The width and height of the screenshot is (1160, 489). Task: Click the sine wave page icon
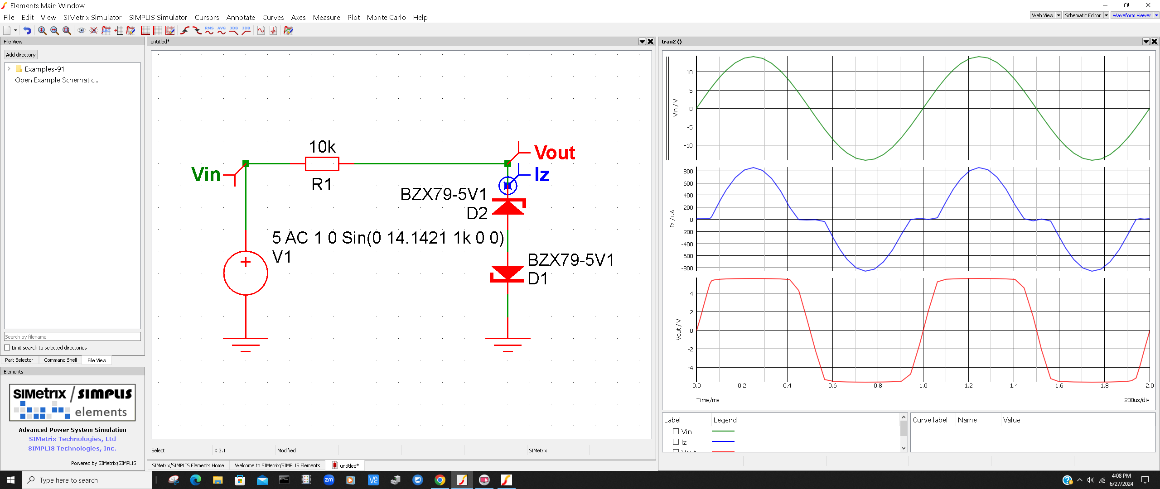click(x=261, y=30)
